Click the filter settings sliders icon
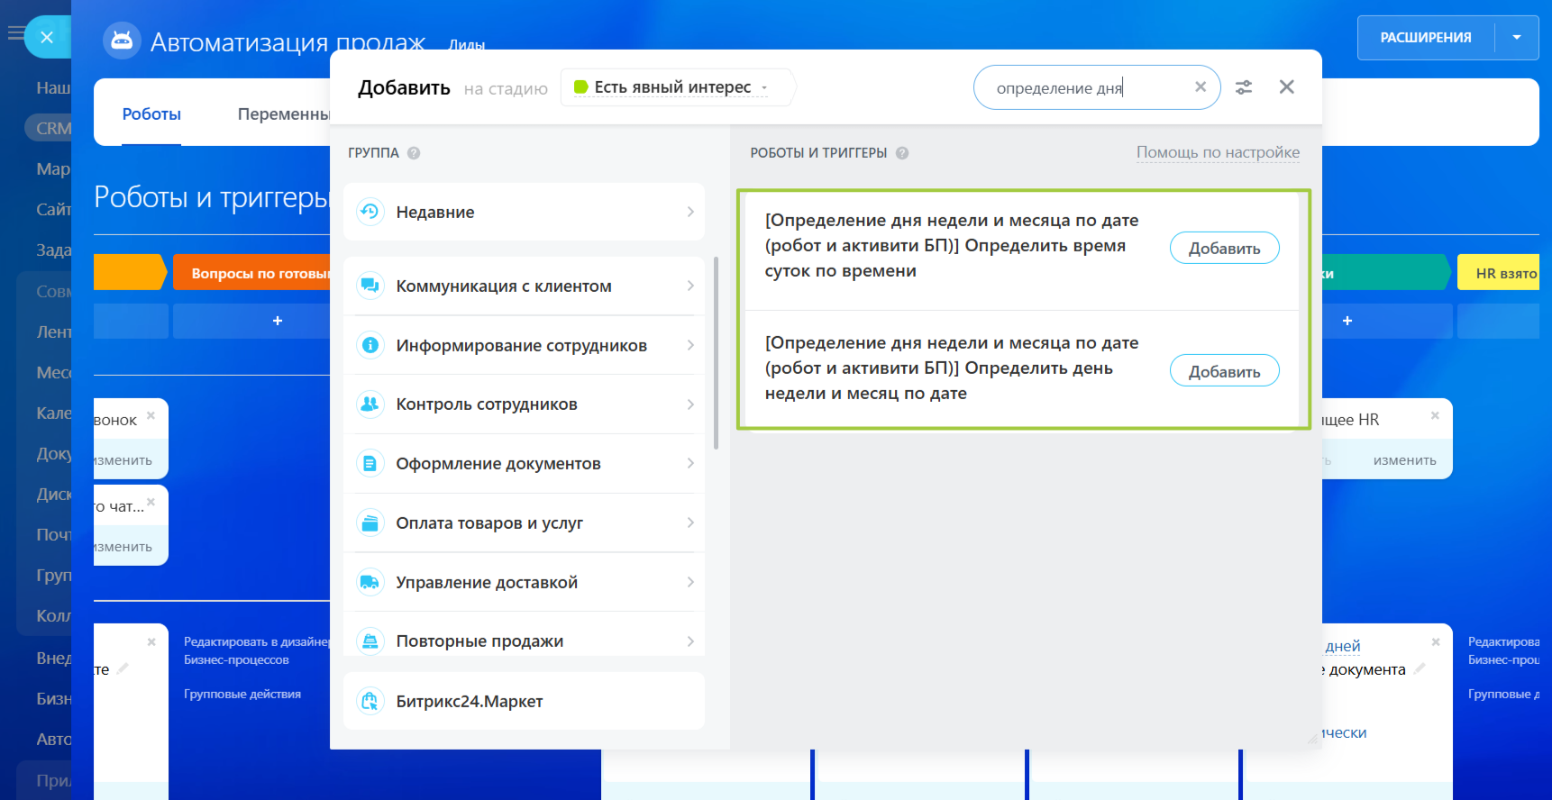1552x800 pixels. click(1244, 87)
